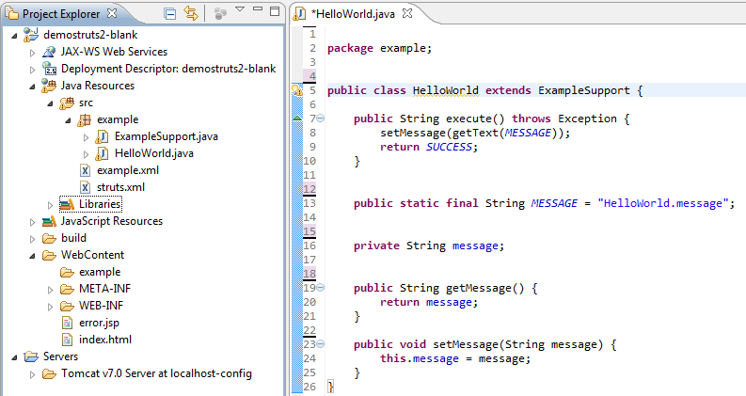Close the Project Explorer tab
The image size is (746, 396).
(113, 13)
